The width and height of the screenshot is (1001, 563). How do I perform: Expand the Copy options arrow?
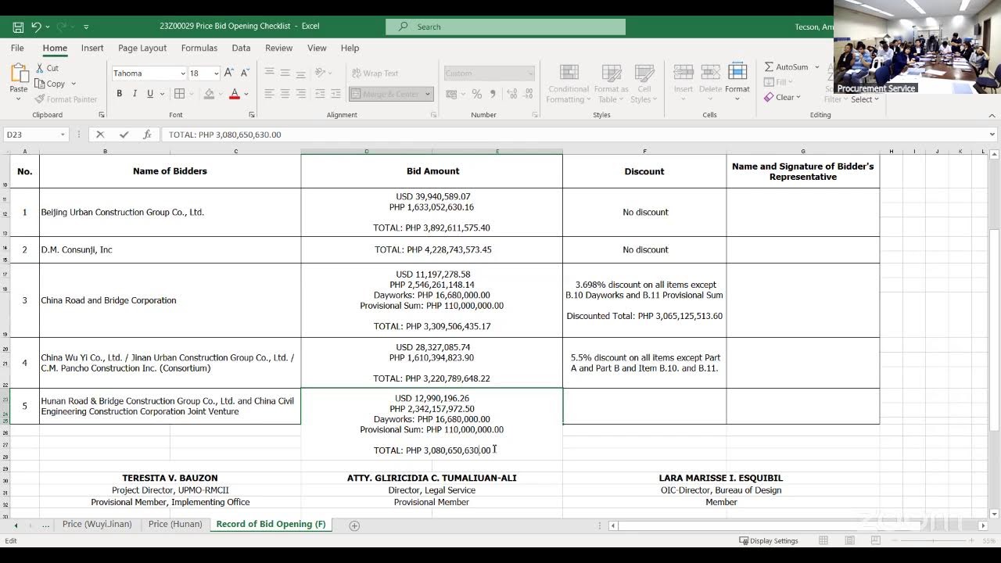pyautogui.click(x=74, y=84)
